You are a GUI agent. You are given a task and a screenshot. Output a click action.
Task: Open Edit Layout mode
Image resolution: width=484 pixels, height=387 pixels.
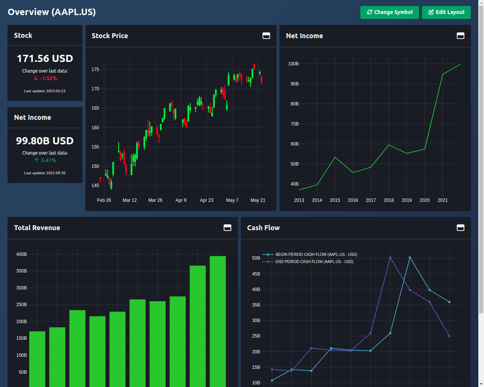446,12
